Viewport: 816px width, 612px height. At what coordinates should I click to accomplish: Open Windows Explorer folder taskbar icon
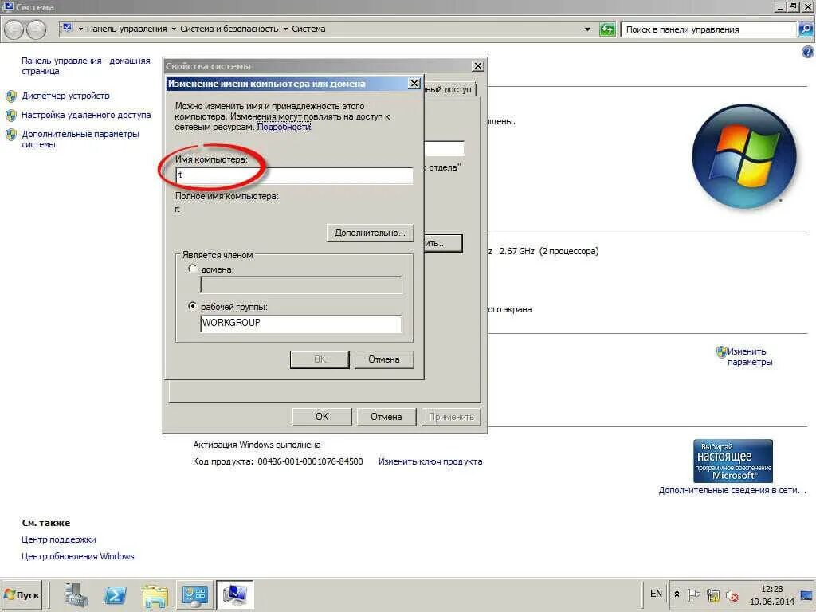155,594
